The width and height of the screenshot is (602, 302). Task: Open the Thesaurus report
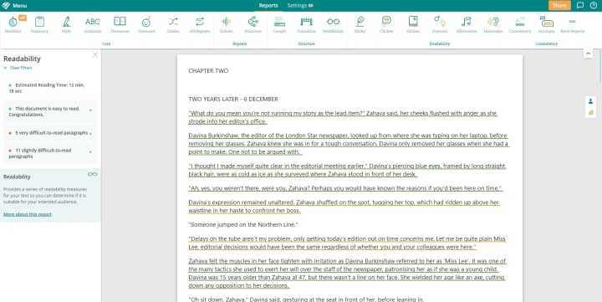120,24
